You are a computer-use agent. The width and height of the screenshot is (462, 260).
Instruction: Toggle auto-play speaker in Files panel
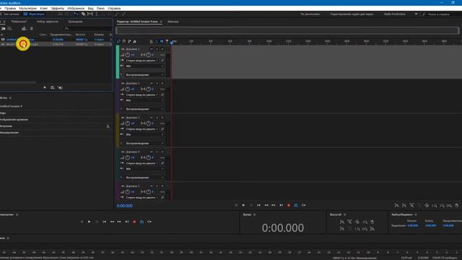(x=61, y=87)
